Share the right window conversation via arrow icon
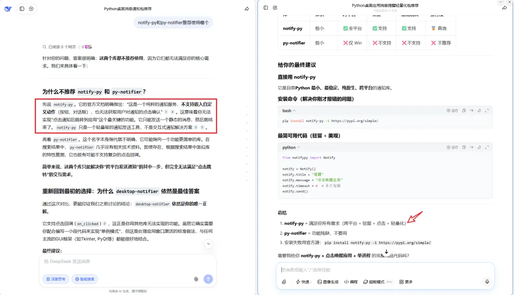Image resolution: width=514 pixels, height=295 pixels. [504, 8]
